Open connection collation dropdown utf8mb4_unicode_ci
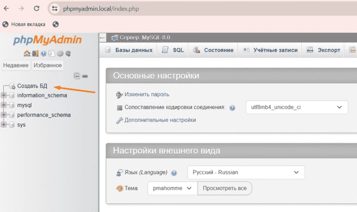The width and height of the screenshot is (357, 212). point(297,107)
